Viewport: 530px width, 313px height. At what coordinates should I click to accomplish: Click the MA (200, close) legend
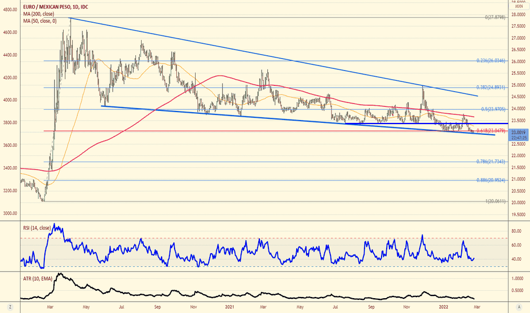[x=39, y=14]
